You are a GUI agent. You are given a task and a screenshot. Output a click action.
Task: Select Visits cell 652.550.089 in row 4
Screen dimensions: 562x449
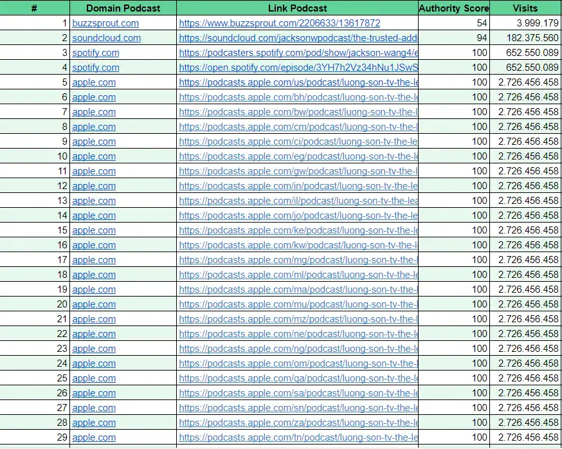pos(525,68)
